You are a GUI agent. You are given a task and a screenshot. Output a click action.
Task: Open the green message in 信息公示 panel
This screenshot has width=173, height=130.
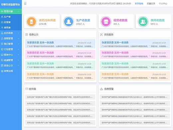pos(60,65)
